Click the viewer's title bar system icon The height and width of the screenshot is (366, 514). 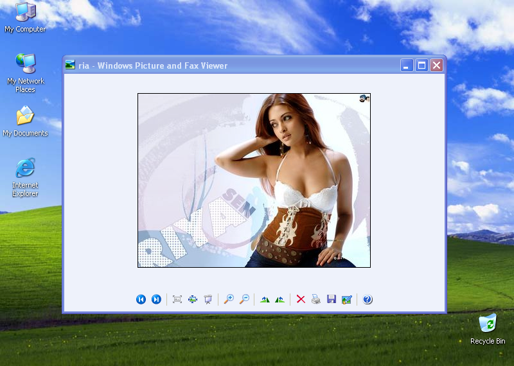click(70, 65)
